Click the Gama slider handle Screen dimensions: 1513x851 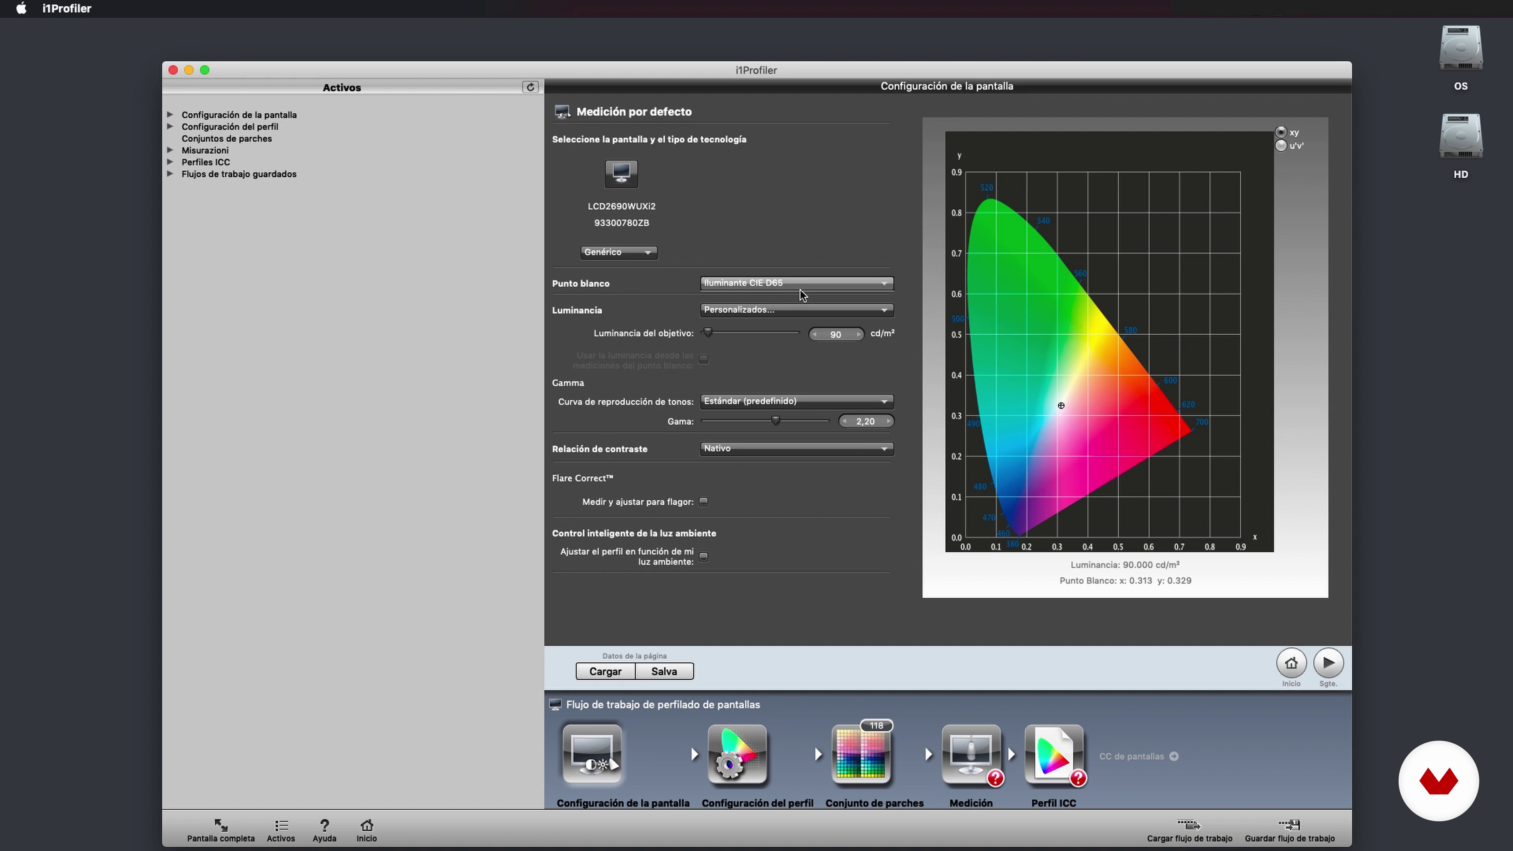click(775, 420)
